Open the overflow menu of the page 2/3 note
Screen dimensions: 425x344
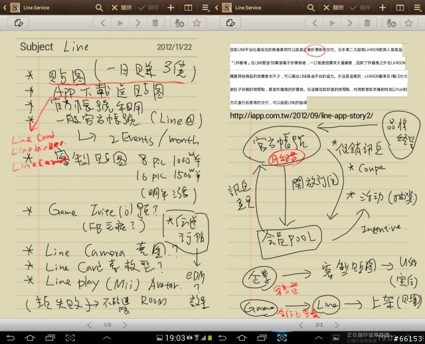418,8
